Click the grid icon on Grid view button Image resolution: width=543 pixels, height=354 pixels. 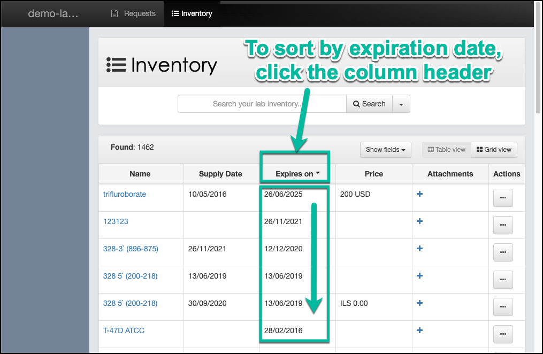tap(478, 150)
